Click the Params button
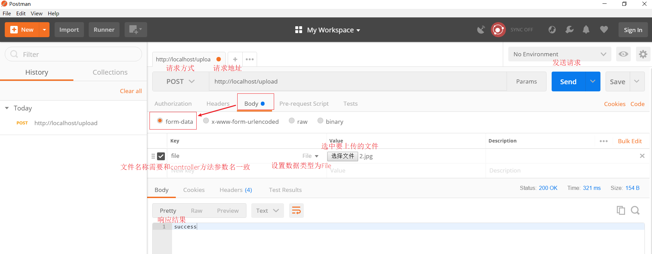Viewport: 652px width, 254px height. (x=526, y=81)
